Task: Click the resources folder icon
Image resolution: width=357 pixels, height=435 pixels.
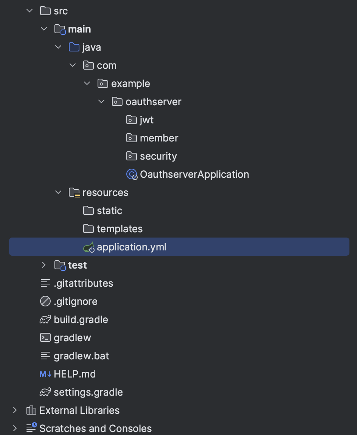Action: 75,192
